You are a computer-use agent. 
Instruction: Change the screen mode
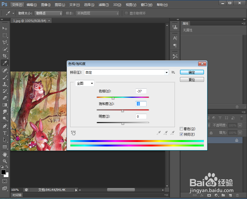pyautogui.click(x=5, y=188)
